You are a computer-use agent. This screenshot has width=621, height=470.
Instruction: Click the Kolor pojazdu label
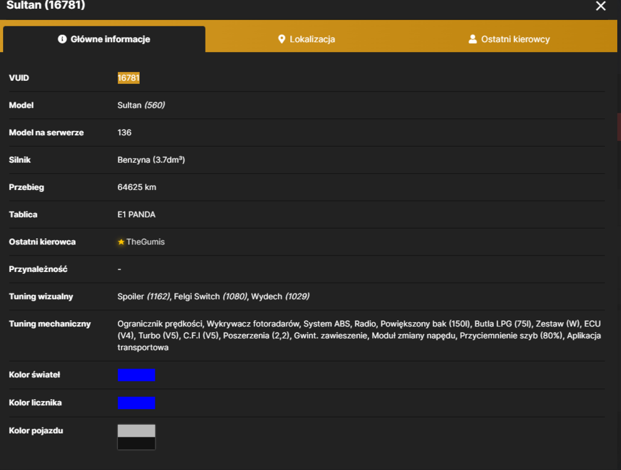pyautogui.click(x=36, y=431)
